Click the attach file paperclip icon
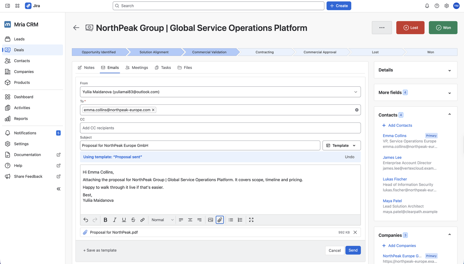Viewport: 464px width, 264px height. pyautogui.click(x=220, y=220)
